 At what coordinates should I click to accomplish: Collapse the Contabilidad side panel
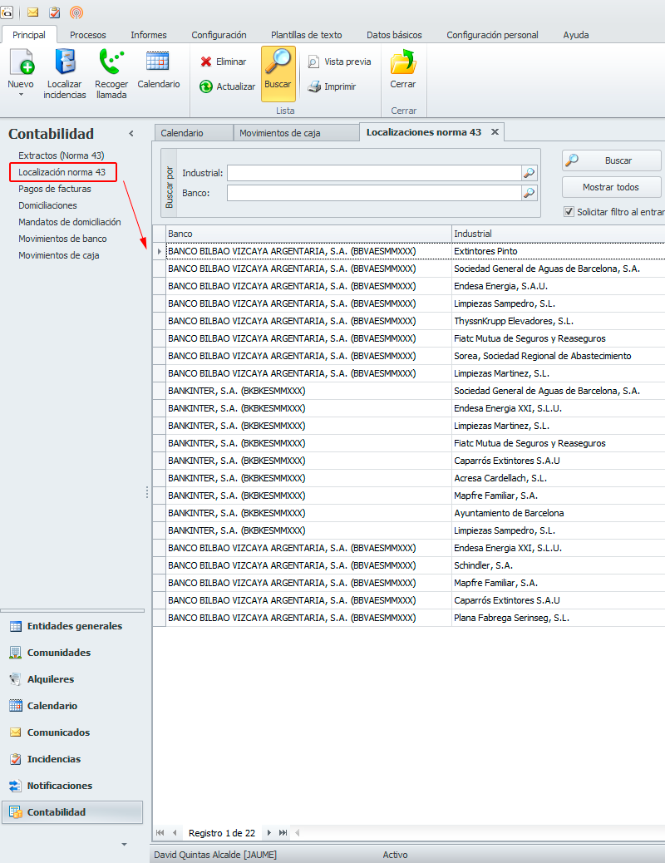(131, 134)
